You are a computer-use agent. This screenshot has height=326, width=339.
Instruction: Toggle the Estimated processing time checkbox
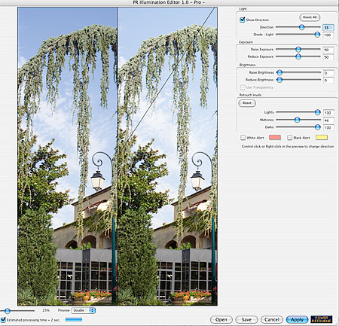[3, 320]
